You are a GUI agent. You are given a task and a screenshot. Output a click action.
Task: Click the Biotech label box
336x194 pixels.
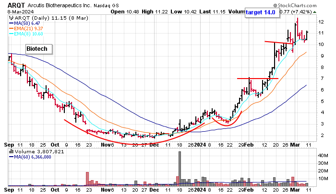(39, 49)
